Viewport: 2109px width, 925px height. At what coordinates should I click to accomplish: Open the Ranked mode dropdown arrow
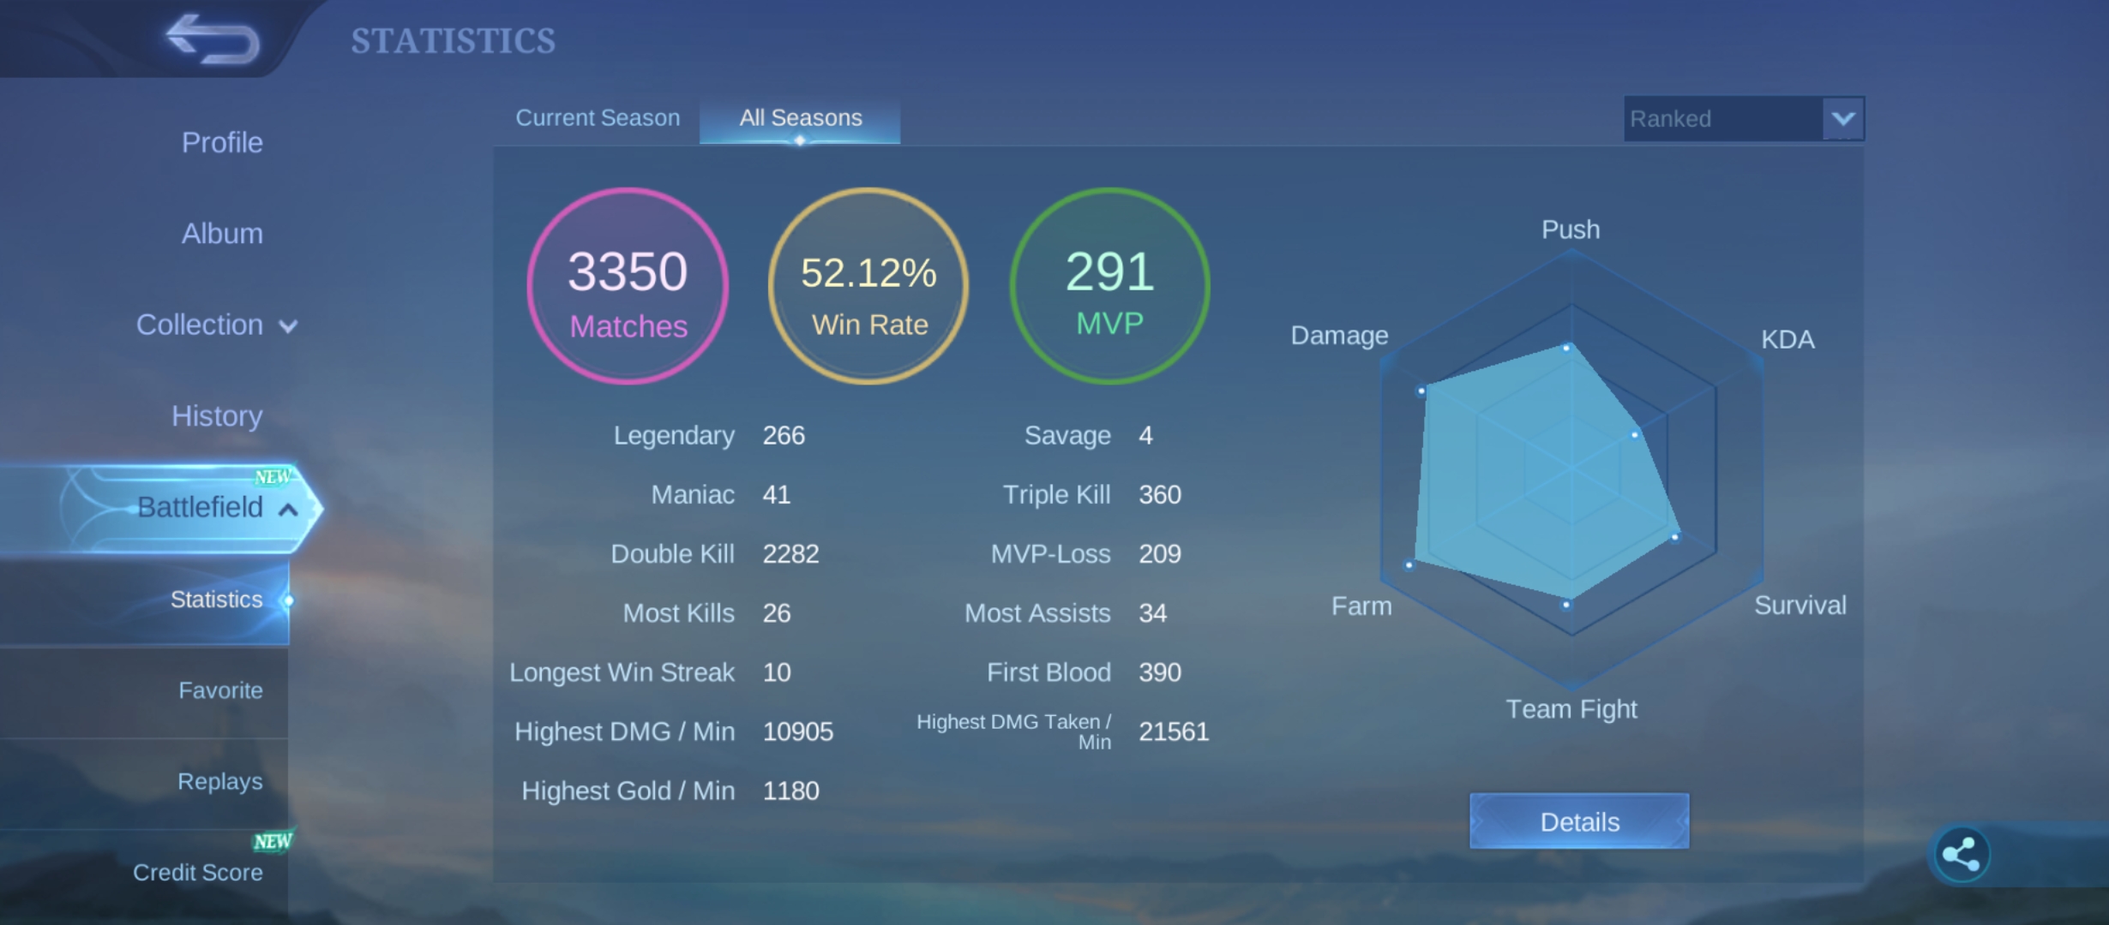click(x=1843, y=118)
